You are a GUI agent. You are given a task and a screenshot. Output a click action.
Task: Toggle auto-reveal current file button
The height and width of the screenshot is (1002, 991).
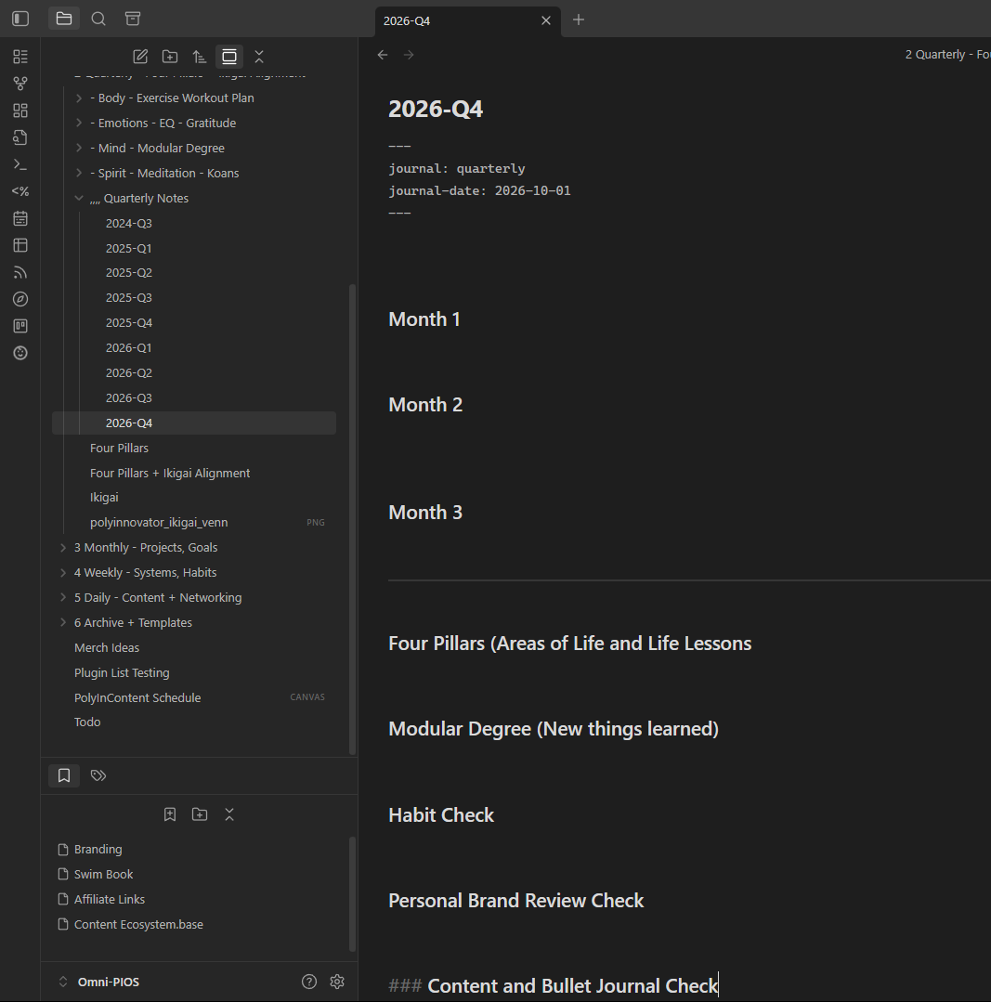(229, 57)
